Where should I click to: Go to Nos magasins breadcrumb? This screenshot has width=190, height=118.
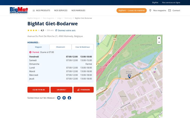(x=49, y=18)
